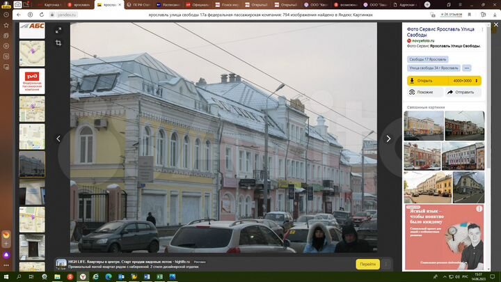Viewport: 501px width, 282px height.
Task: Click the Отправить share button
Action: click(x=463, y=92)
